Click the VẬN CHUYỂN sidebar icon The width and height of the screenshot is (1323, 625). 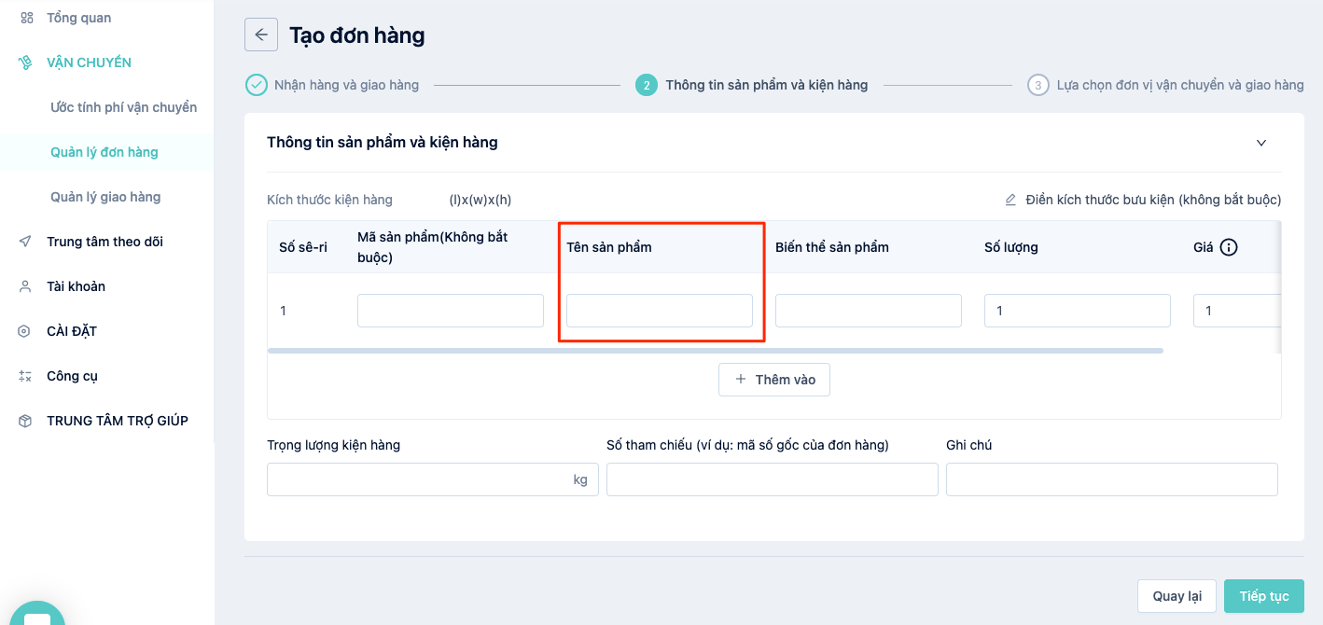pos(25,62)
